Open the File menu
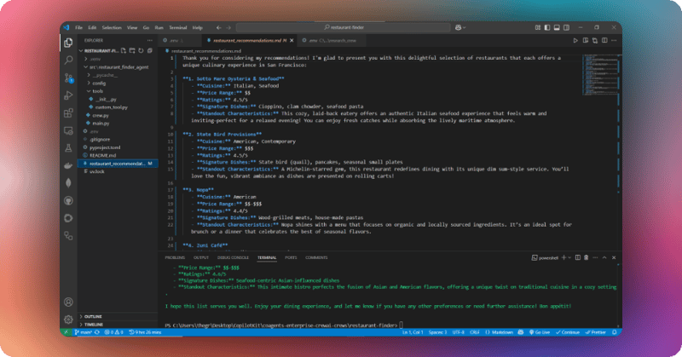The height and width of the screenshot is (357, 682). [78, 27]
